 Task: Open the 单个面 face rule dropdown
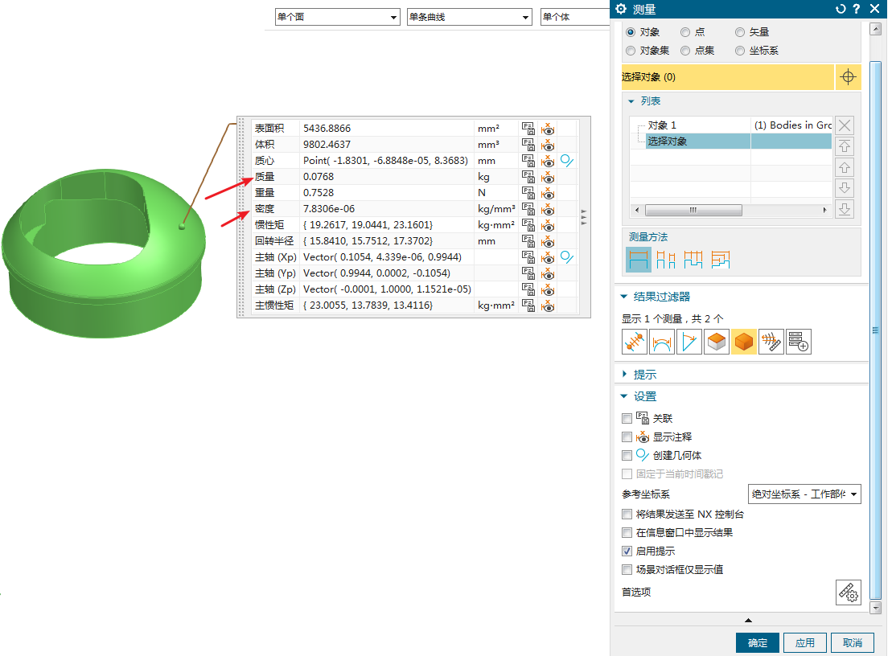click(337, 17)
